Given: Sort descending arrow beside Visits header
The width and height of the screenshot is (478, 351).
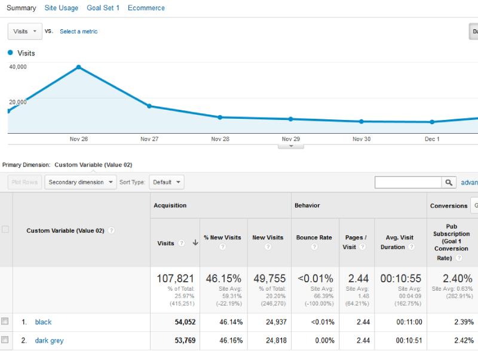Looking at the screenshot, I should point(195,242).
